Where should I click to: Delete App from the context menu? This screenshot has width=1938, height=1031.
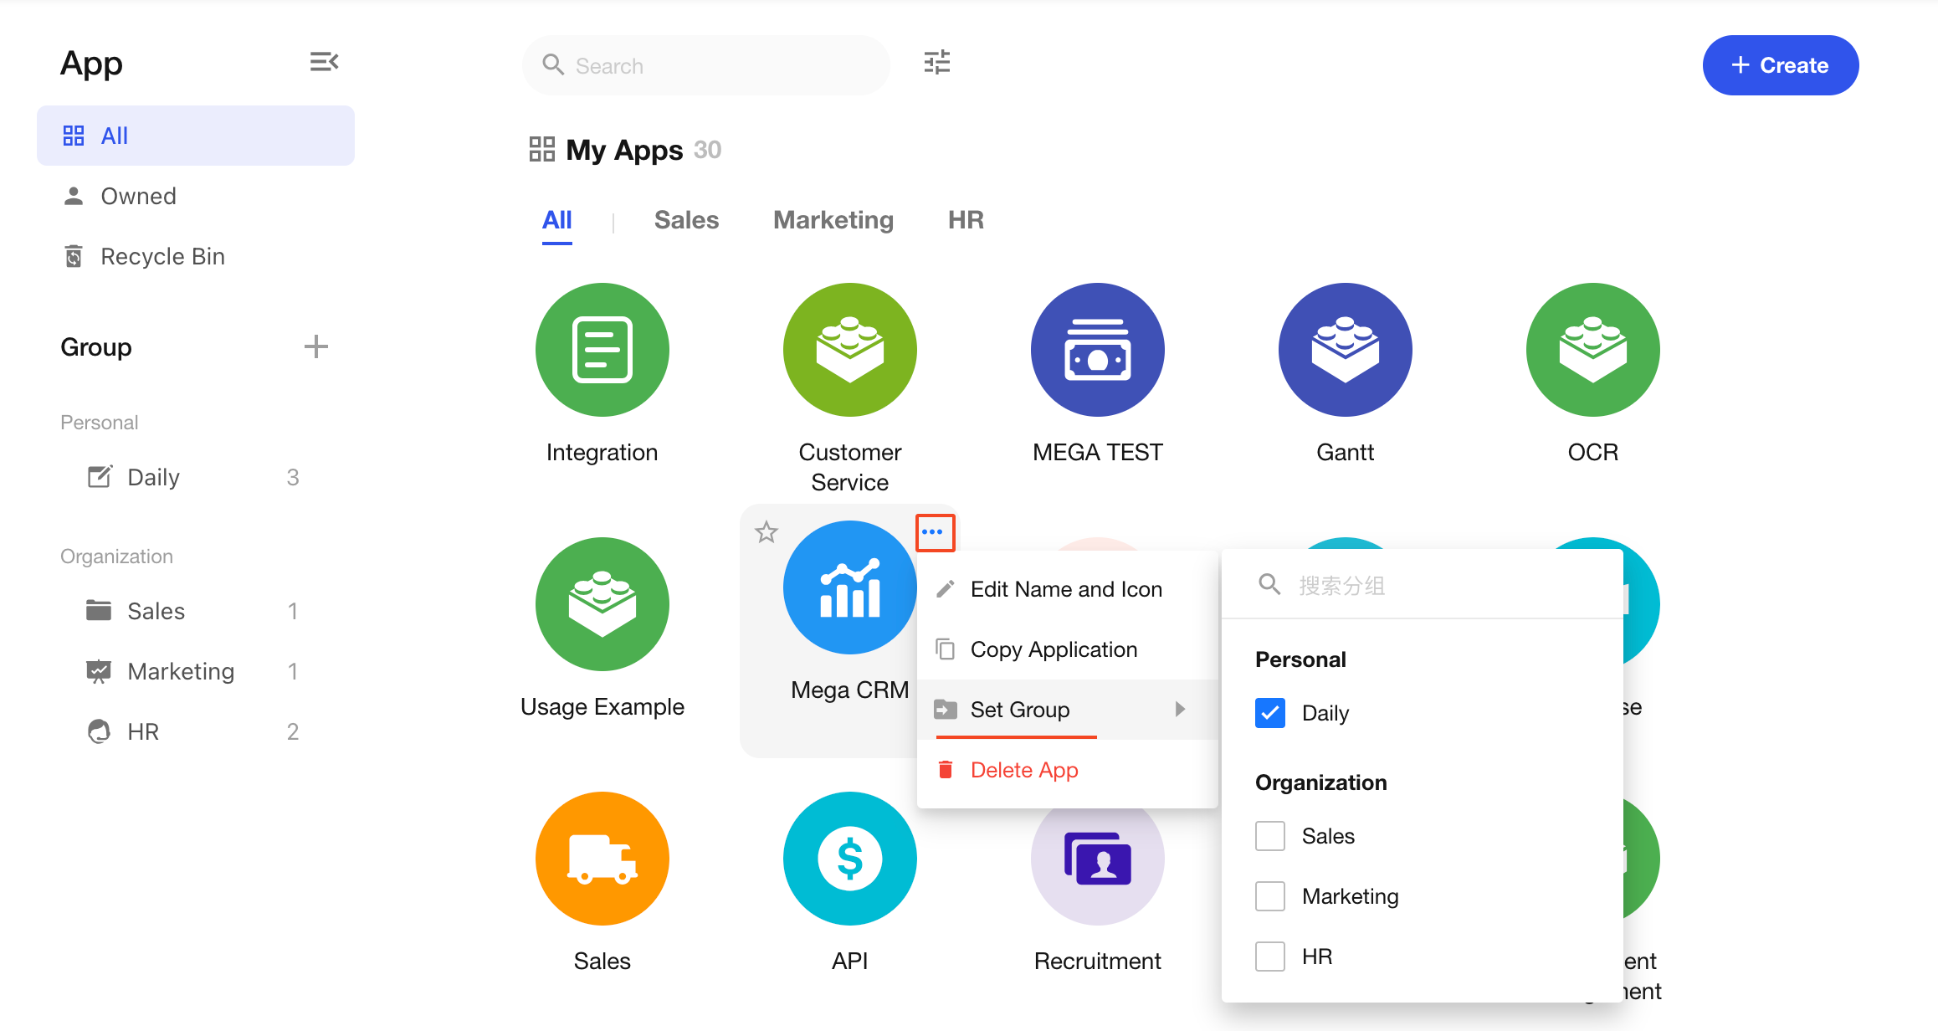1023,770
